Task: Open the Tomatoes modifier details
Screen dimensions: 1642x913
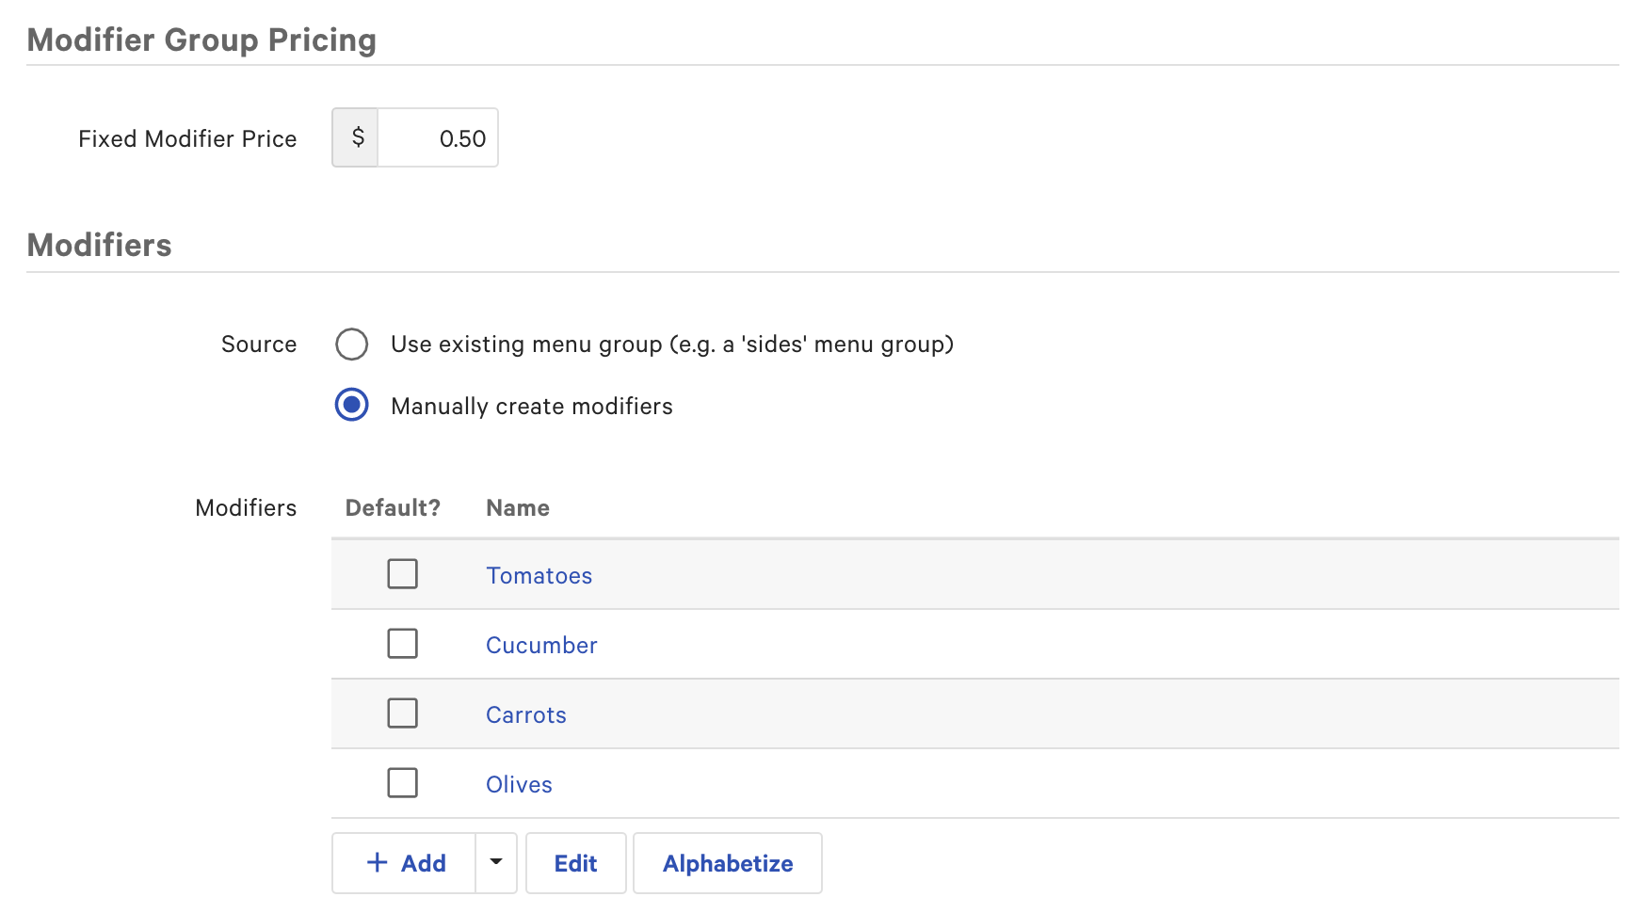Action: 539,575
